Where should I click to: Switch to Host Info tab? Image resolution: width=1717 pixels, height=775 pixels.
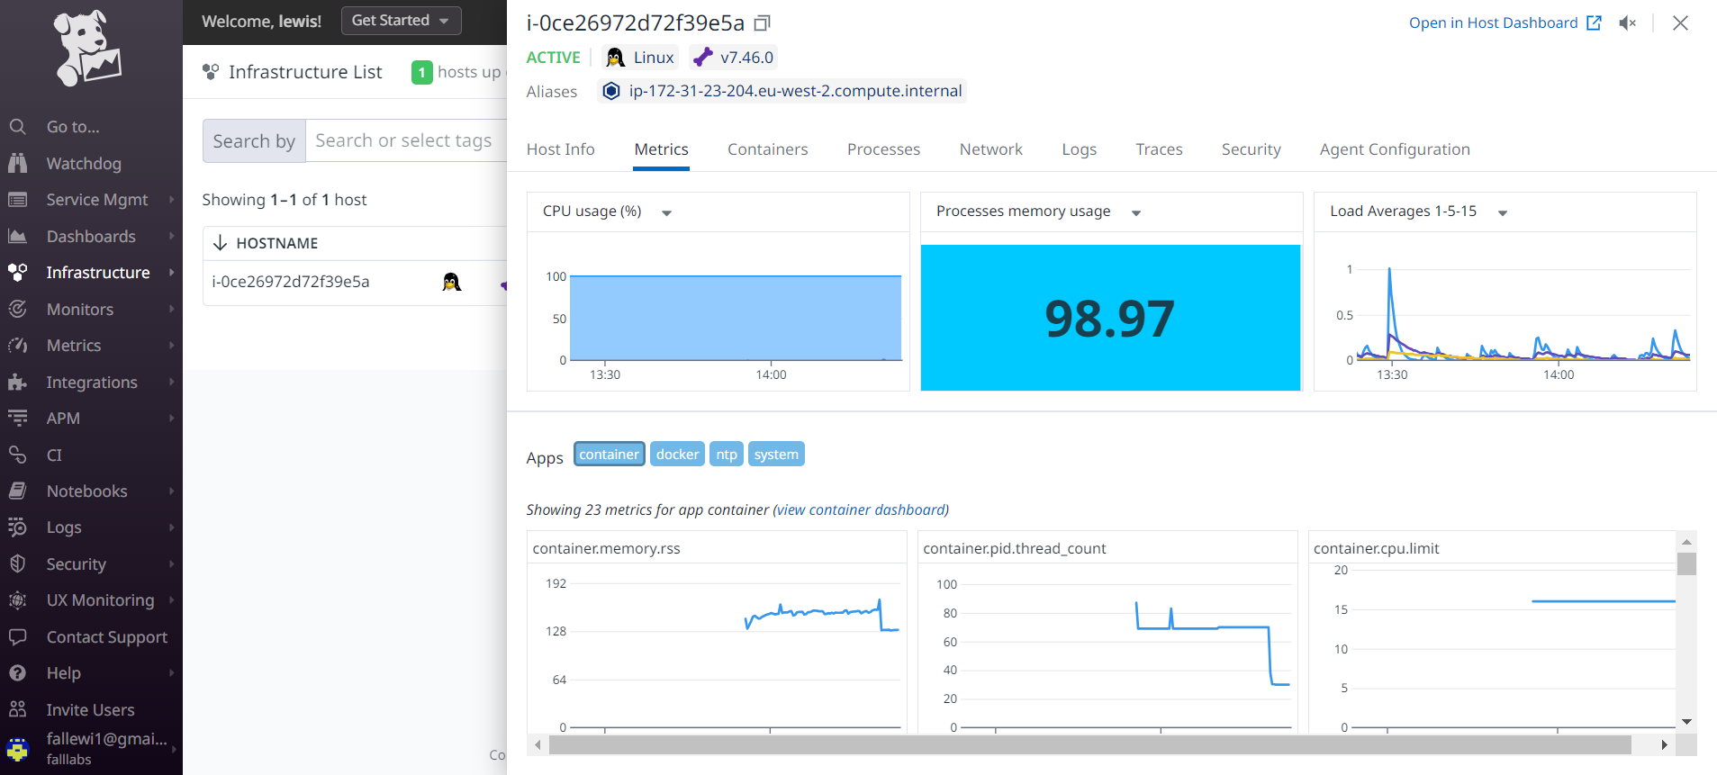tap(560, 149)
